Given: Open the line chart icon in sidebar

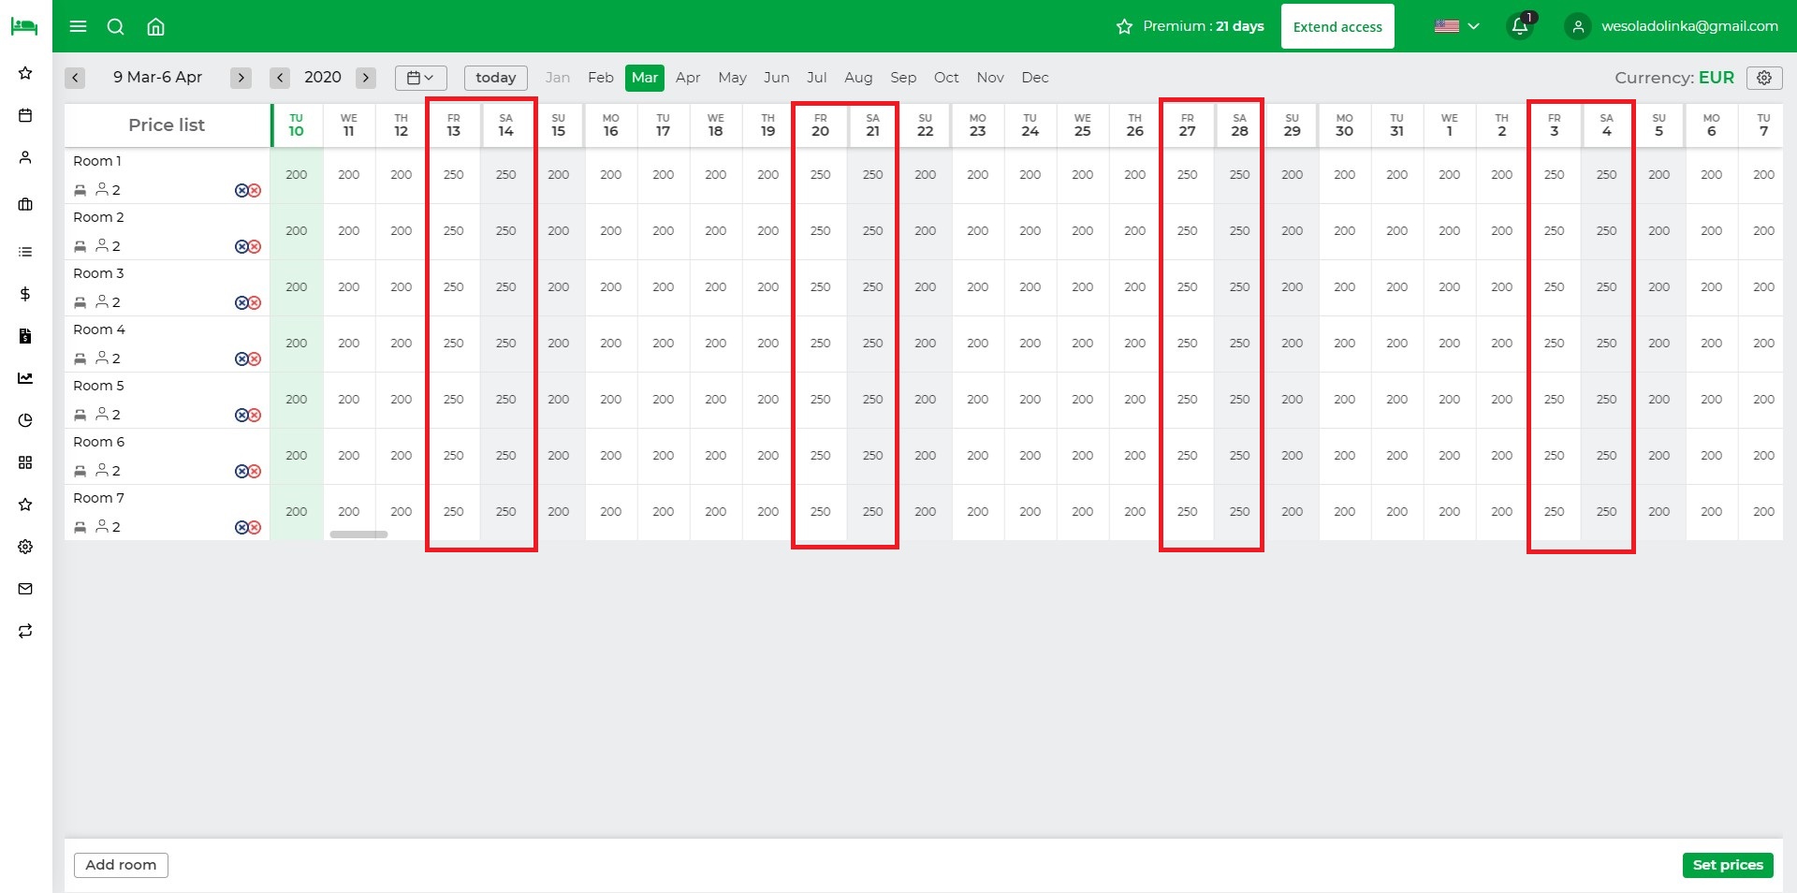Looking at the screenshot, I should (25, 378).
